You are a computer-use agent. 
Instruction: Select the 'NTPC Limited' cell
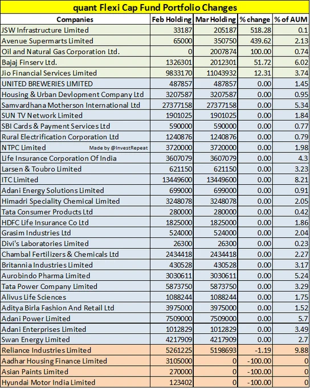coord(75,147)
